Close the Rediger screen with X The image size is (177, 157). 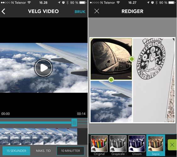pos(97,11)
